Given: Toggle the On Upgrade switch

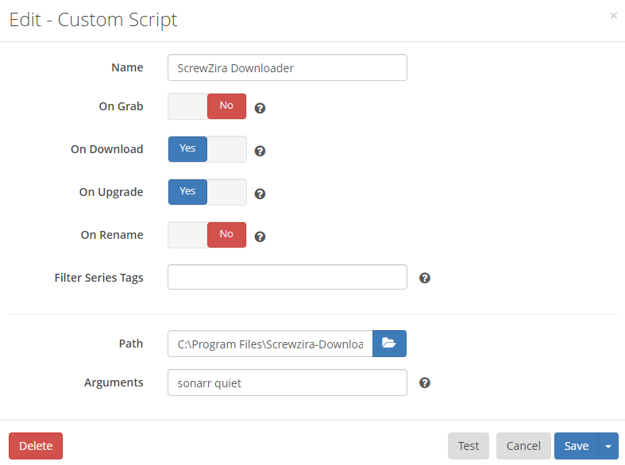Looking at the screenshot, I should [x=207, y=192].
